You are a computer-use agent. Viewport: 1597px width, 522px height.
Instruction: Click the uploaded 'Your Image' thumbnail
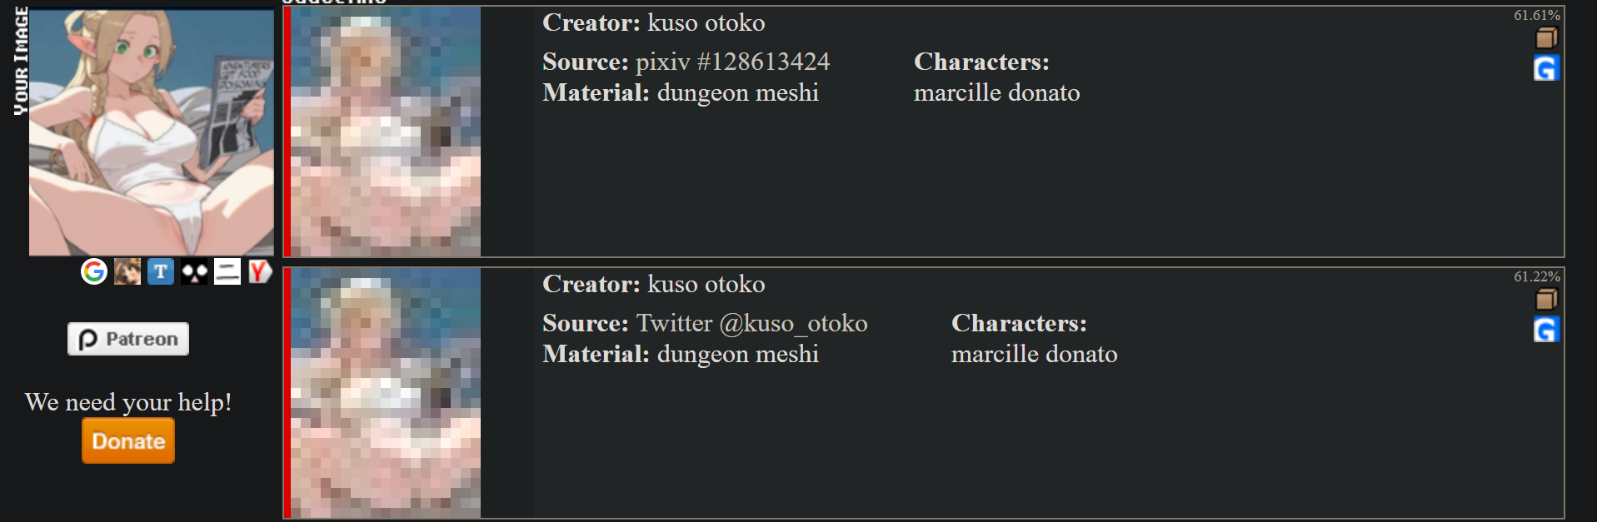pos(151,132)
